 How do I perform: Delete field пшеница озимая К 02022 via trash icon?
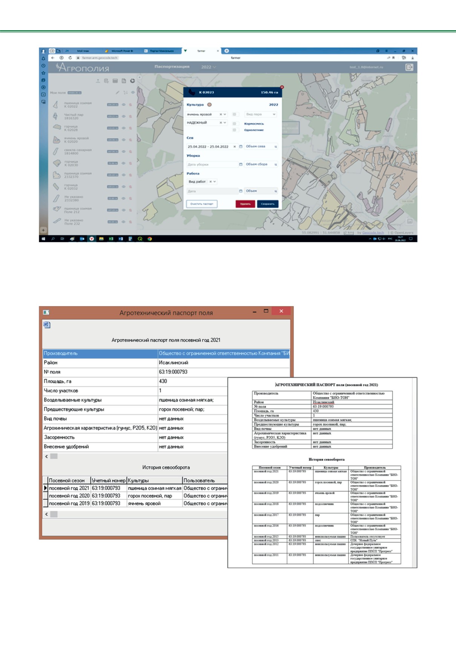(x=130, y=105)
